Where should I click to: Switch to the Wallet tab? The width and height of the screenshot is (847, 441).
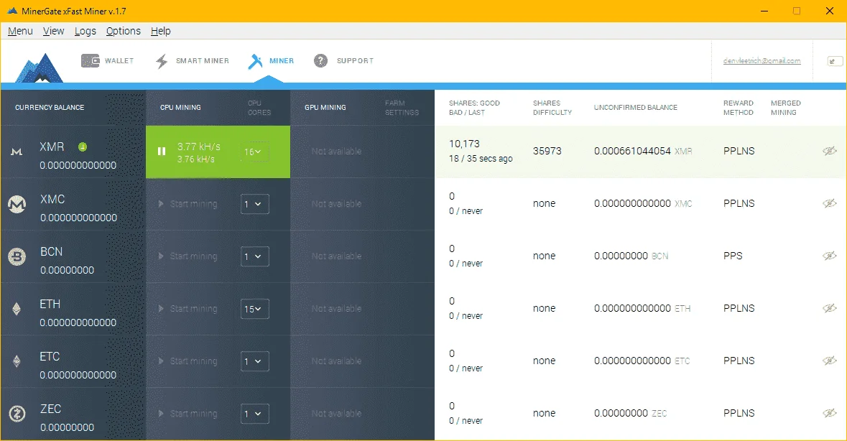coord(108,60)
